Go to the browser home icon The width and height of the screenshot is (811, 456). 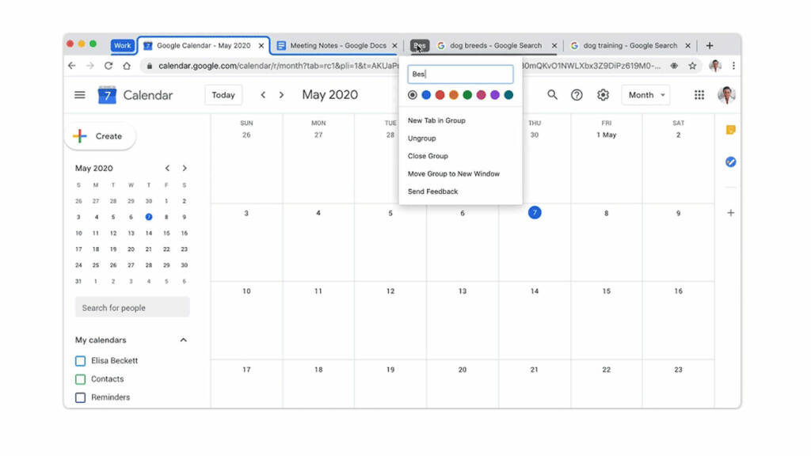click(127, 66)
